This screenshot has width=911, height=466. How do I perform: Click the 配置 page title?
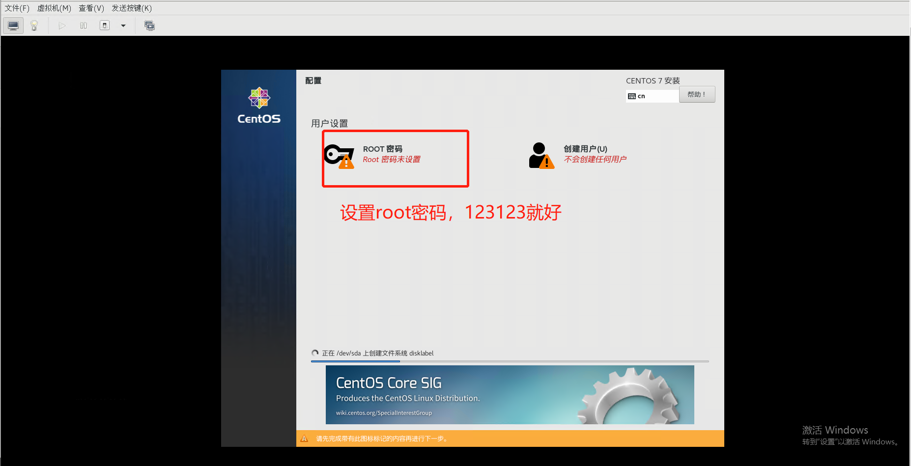click(x=313, y=81)
